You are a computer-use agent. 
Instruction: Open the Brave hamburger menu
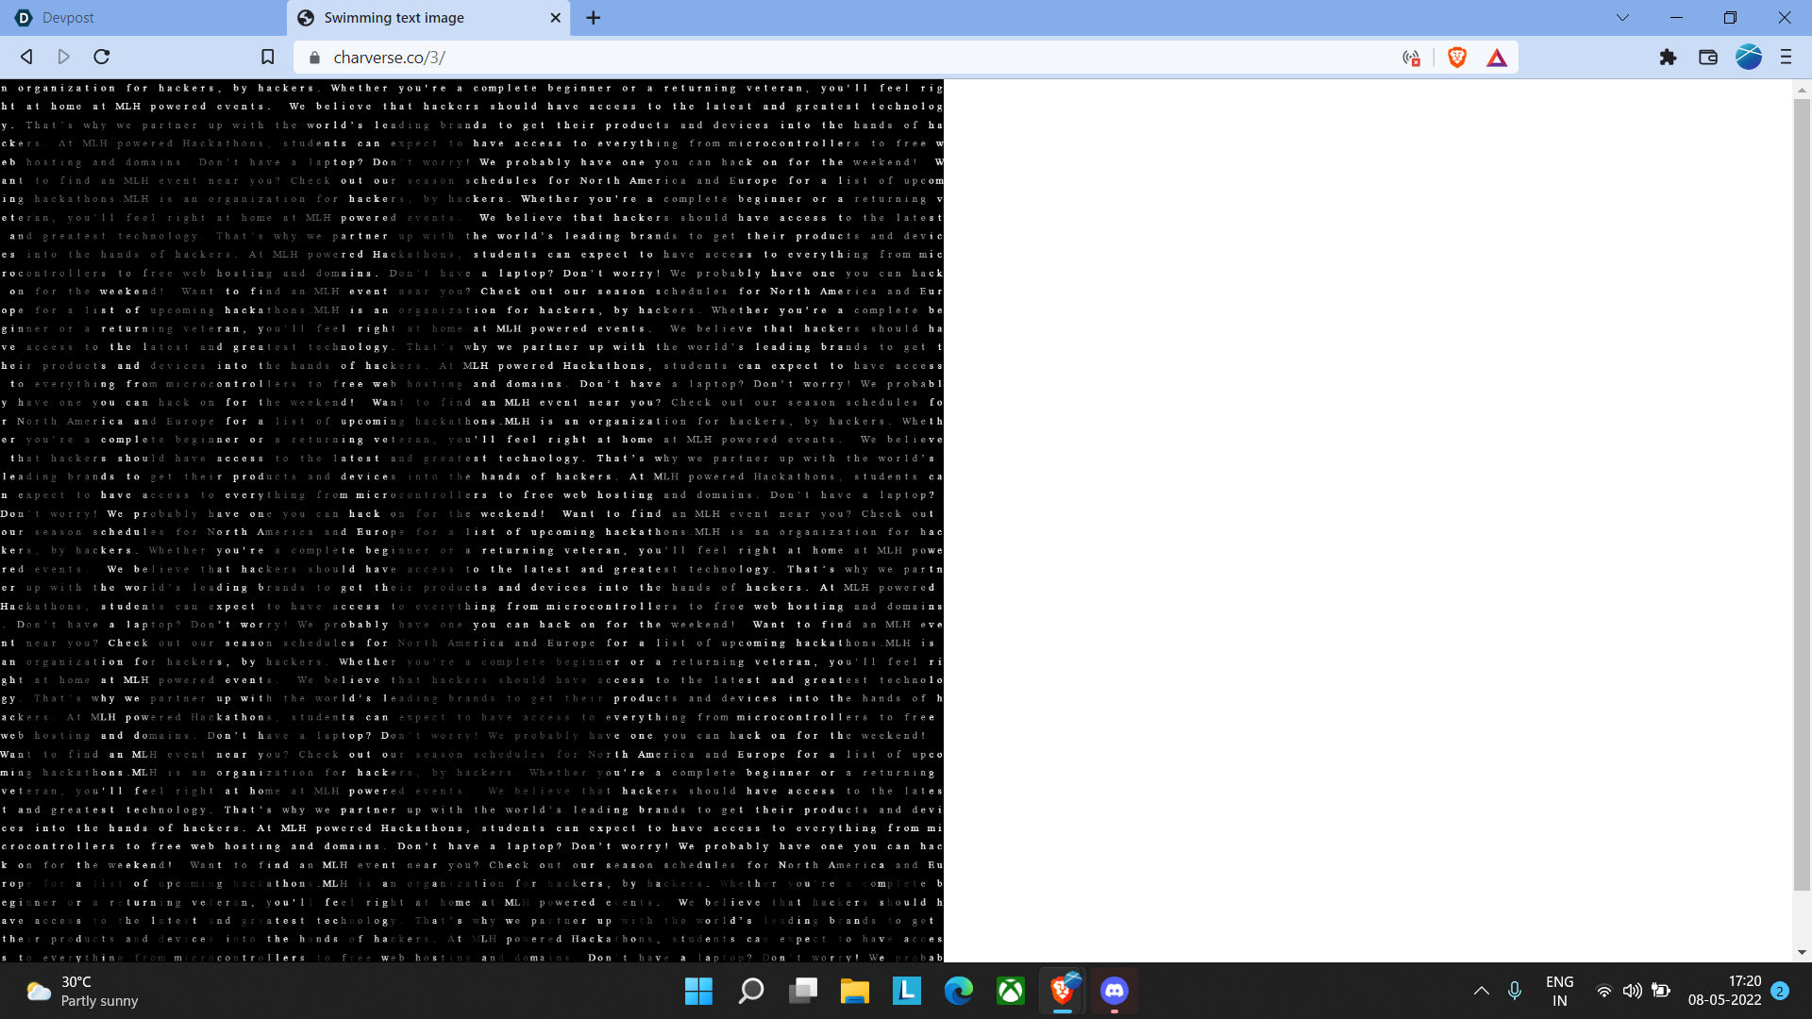[1786, 58]
